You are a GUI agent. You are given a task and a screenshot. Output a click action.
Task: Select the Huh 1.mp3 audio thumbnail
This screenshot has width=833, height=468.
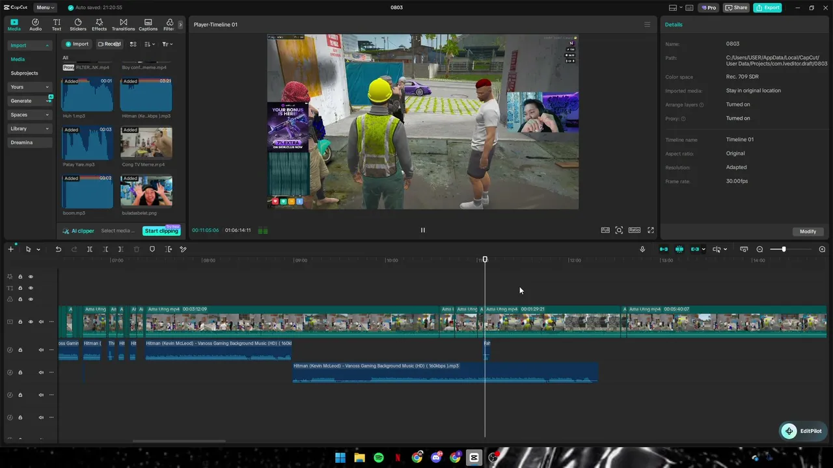pos(87,95)
